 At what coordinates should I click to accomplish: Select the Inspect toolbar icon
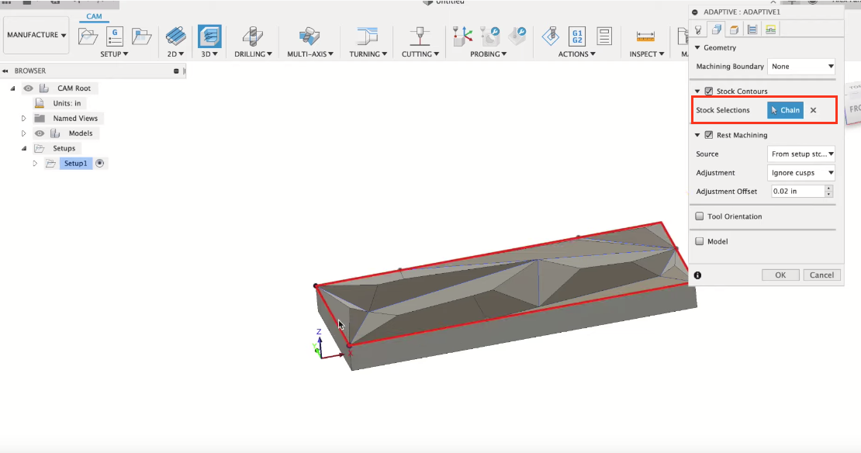645,36
